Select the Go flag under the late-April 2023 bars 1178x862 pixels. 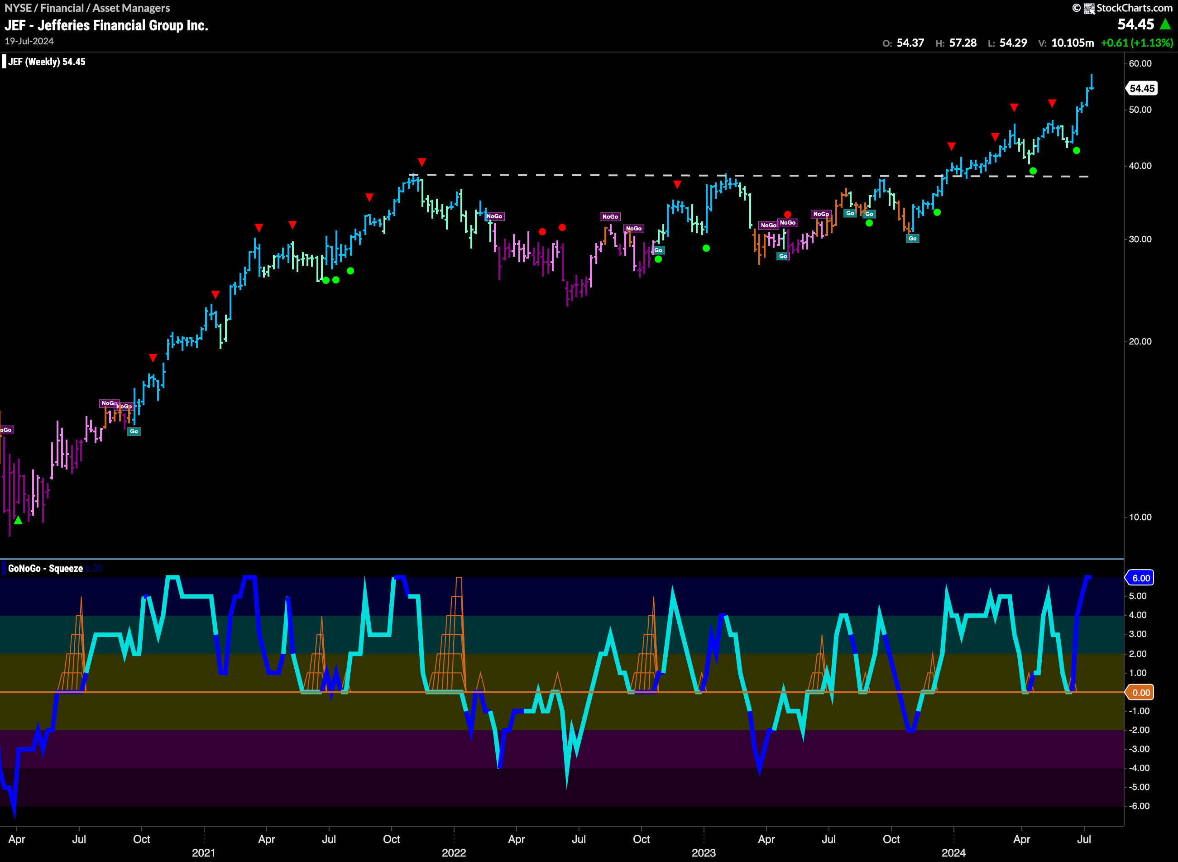[x=783, y=256]
